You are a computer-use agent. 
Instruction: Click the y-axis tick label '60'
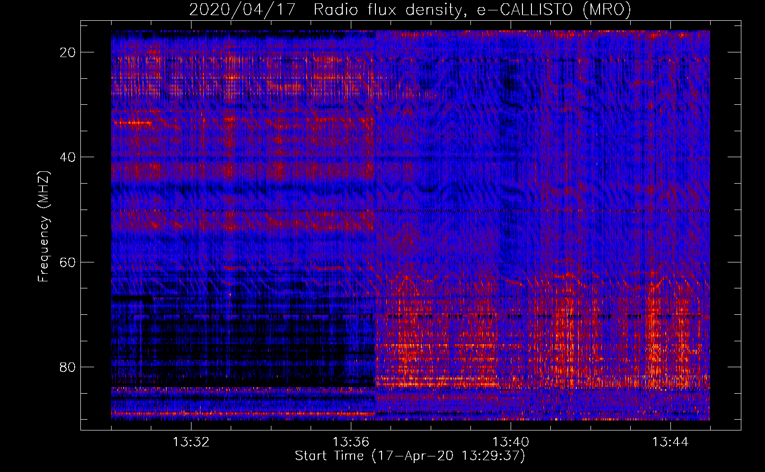pos(68,262)
